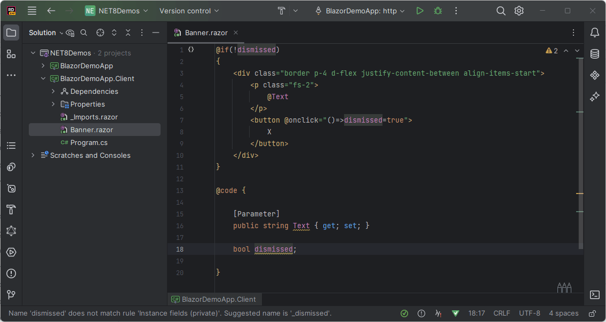Open more run actions menu
The width and height of the screenshot is (606, 322).
(x=456, y=11)
